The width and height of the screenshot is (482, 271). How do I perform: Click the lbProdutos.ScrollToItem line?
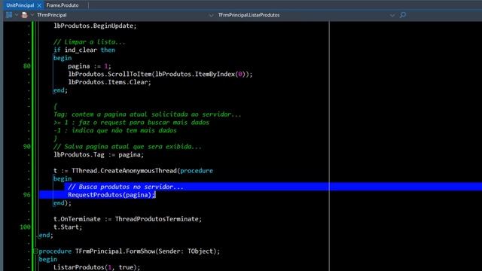(160, 74)
